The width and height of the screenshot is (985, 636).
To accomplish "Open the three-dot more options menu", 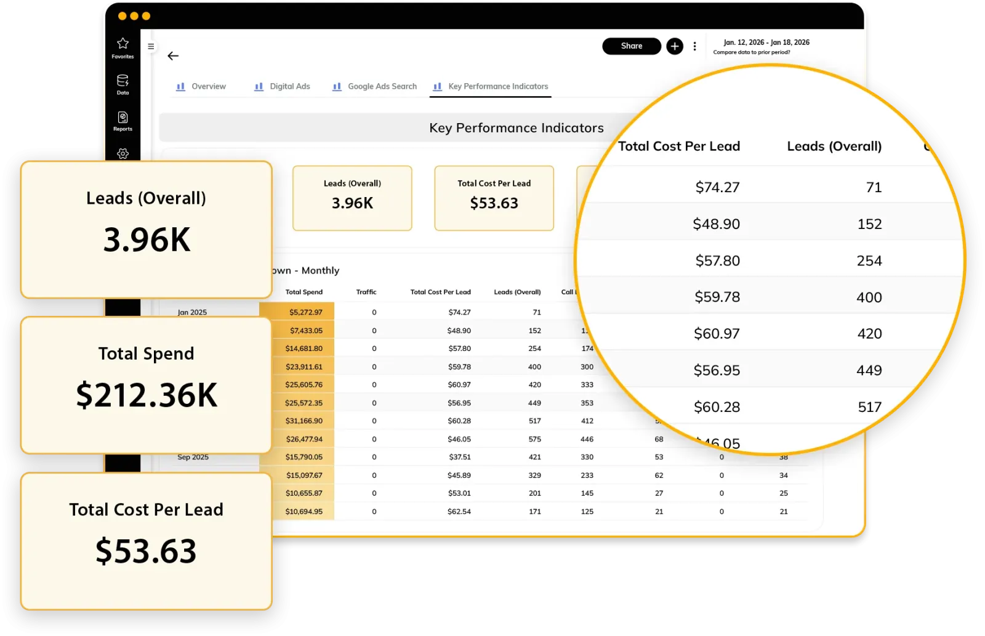I will (x=694, y=46).
